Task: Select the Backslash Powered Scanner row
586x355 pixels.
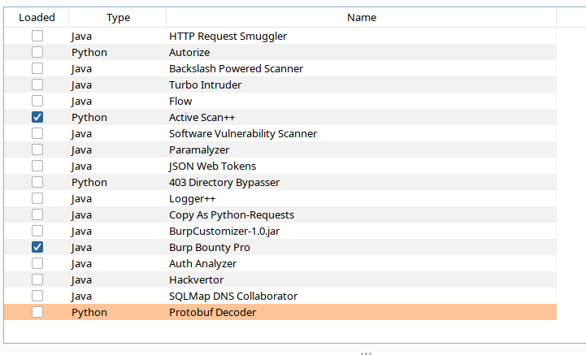Action: [236, 68]
